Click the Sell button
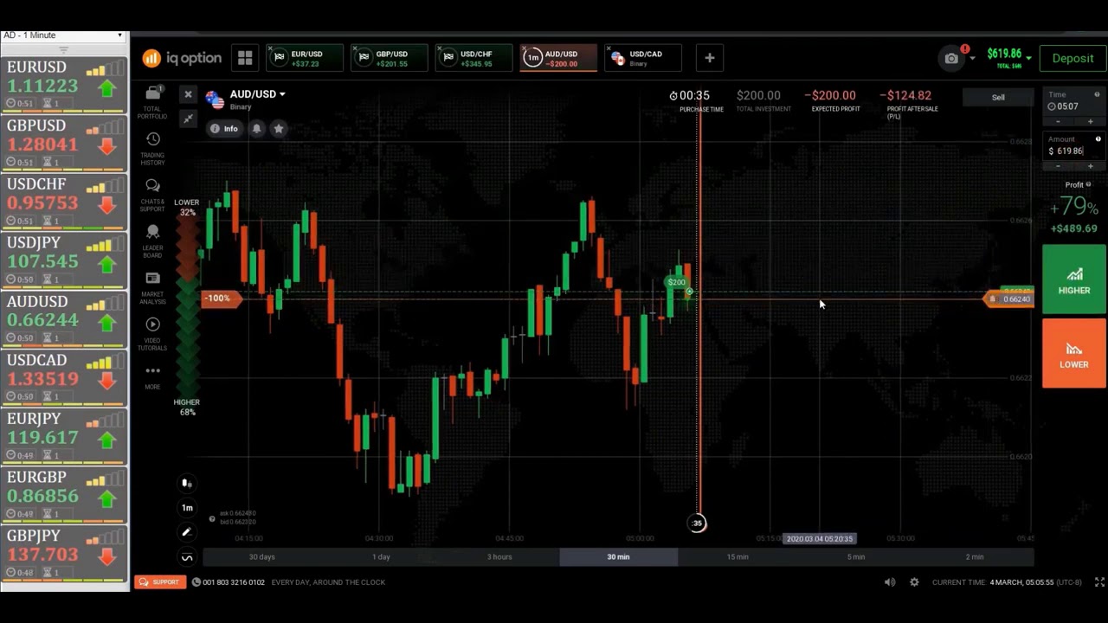This screenshot has height=623, width=1108. (998, 98)
